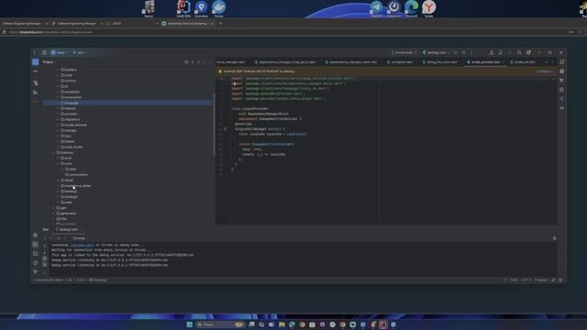The image size is (587, 330).
Task: Collapse the core folder chevron
Action: (x=58, y=163)
